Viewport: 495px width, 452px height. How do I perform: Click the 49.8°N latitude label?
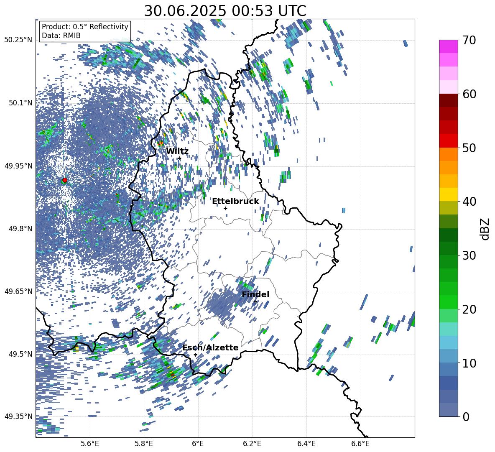pyautogui.click(x=20, y=229)
